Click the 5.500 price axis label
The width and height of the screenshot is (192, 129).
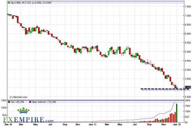pos(188,43)
